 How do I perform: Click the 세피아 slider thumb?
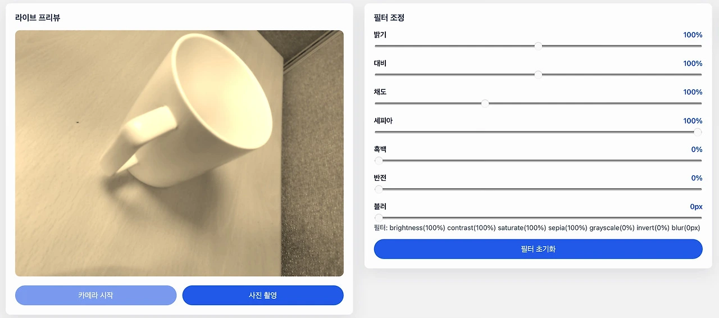698,132
